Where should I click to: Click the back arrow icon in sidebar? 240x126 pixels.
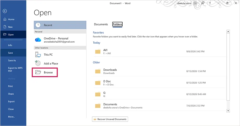tap(5, 11)
